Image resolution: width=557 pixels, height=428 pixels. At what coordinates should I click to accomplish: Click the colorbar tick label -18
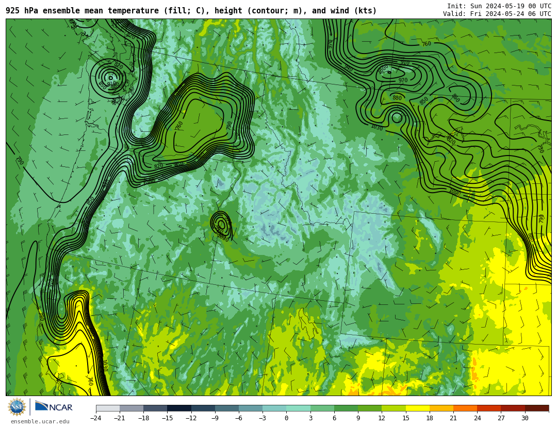pyautogui.click(x=143, y=418)
